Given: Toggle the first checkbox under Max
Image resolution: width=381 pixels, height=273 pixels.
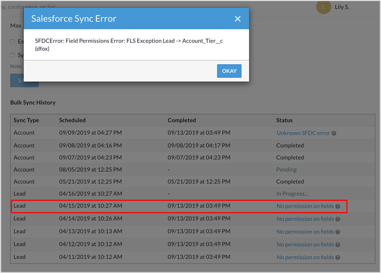Looking at the screenshot, I should coord(13,42).
